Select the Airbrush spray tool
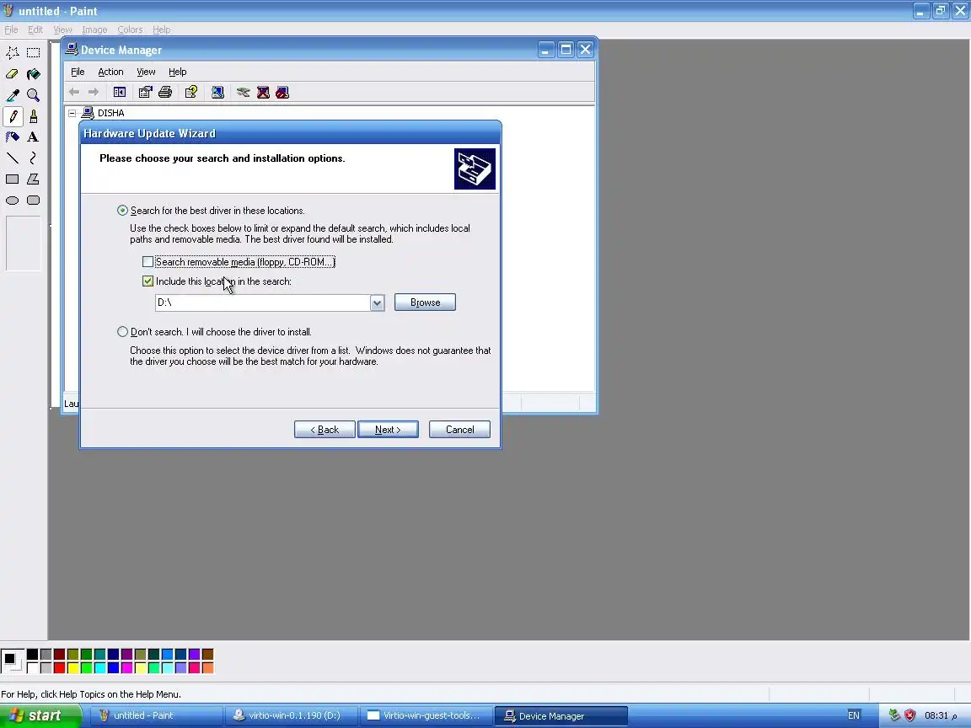Viewport: 971px width, 728px height. tap(13, 136)
